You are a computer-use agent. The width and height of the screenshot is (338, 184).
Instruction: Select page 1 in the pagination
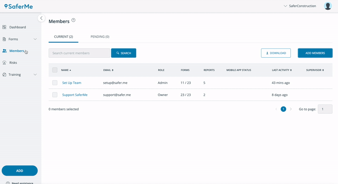click(x=283, y=109)
